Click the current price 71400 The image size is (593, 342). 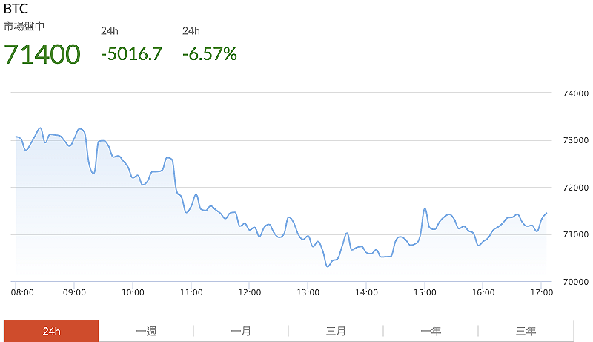click(42, 54)
